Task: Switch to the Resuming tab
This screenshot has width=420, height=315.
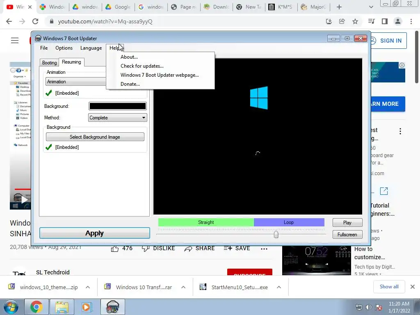Action: coord(71,62)
